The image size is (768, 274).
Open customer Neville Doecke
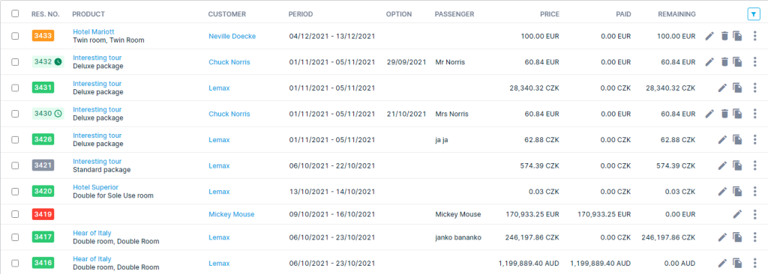tap(232, 36)
